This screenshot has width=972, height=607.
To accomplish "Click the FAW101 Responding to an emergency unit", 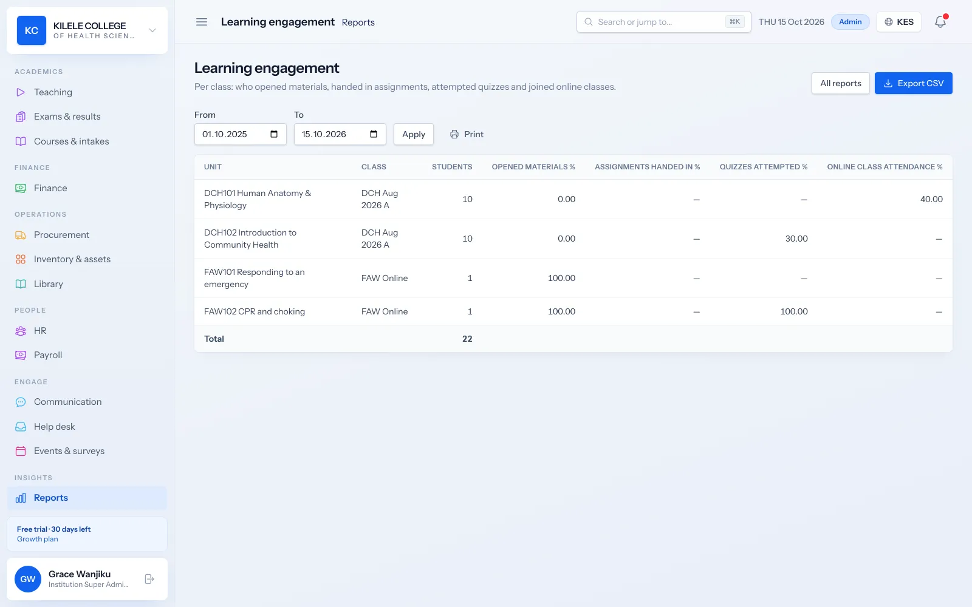I will 255,278.
